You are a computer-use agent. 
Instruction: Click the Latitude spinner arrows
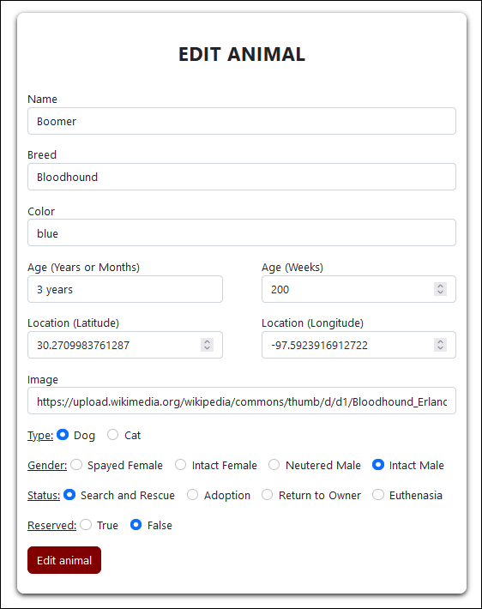tap(207, 345)
